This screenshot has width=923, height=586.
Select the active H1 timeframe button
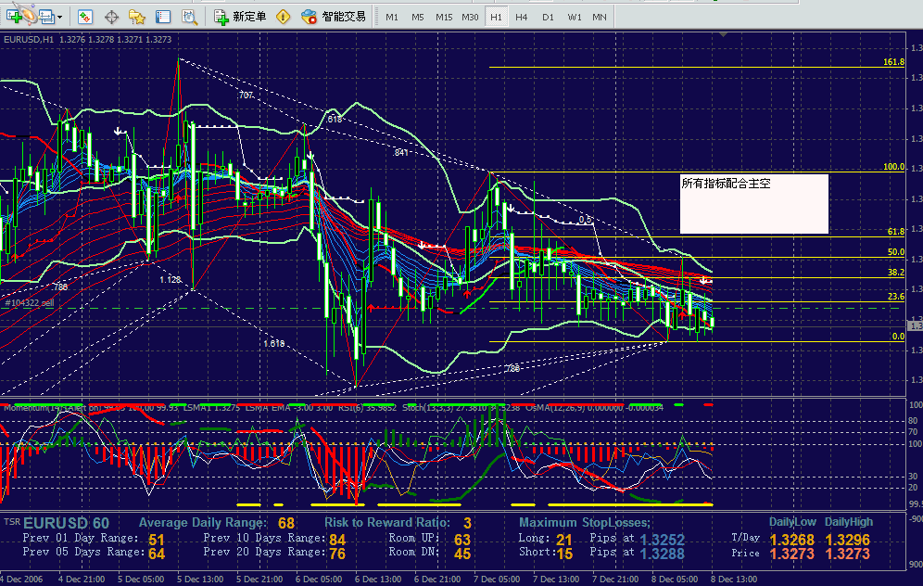pos(497,17)
